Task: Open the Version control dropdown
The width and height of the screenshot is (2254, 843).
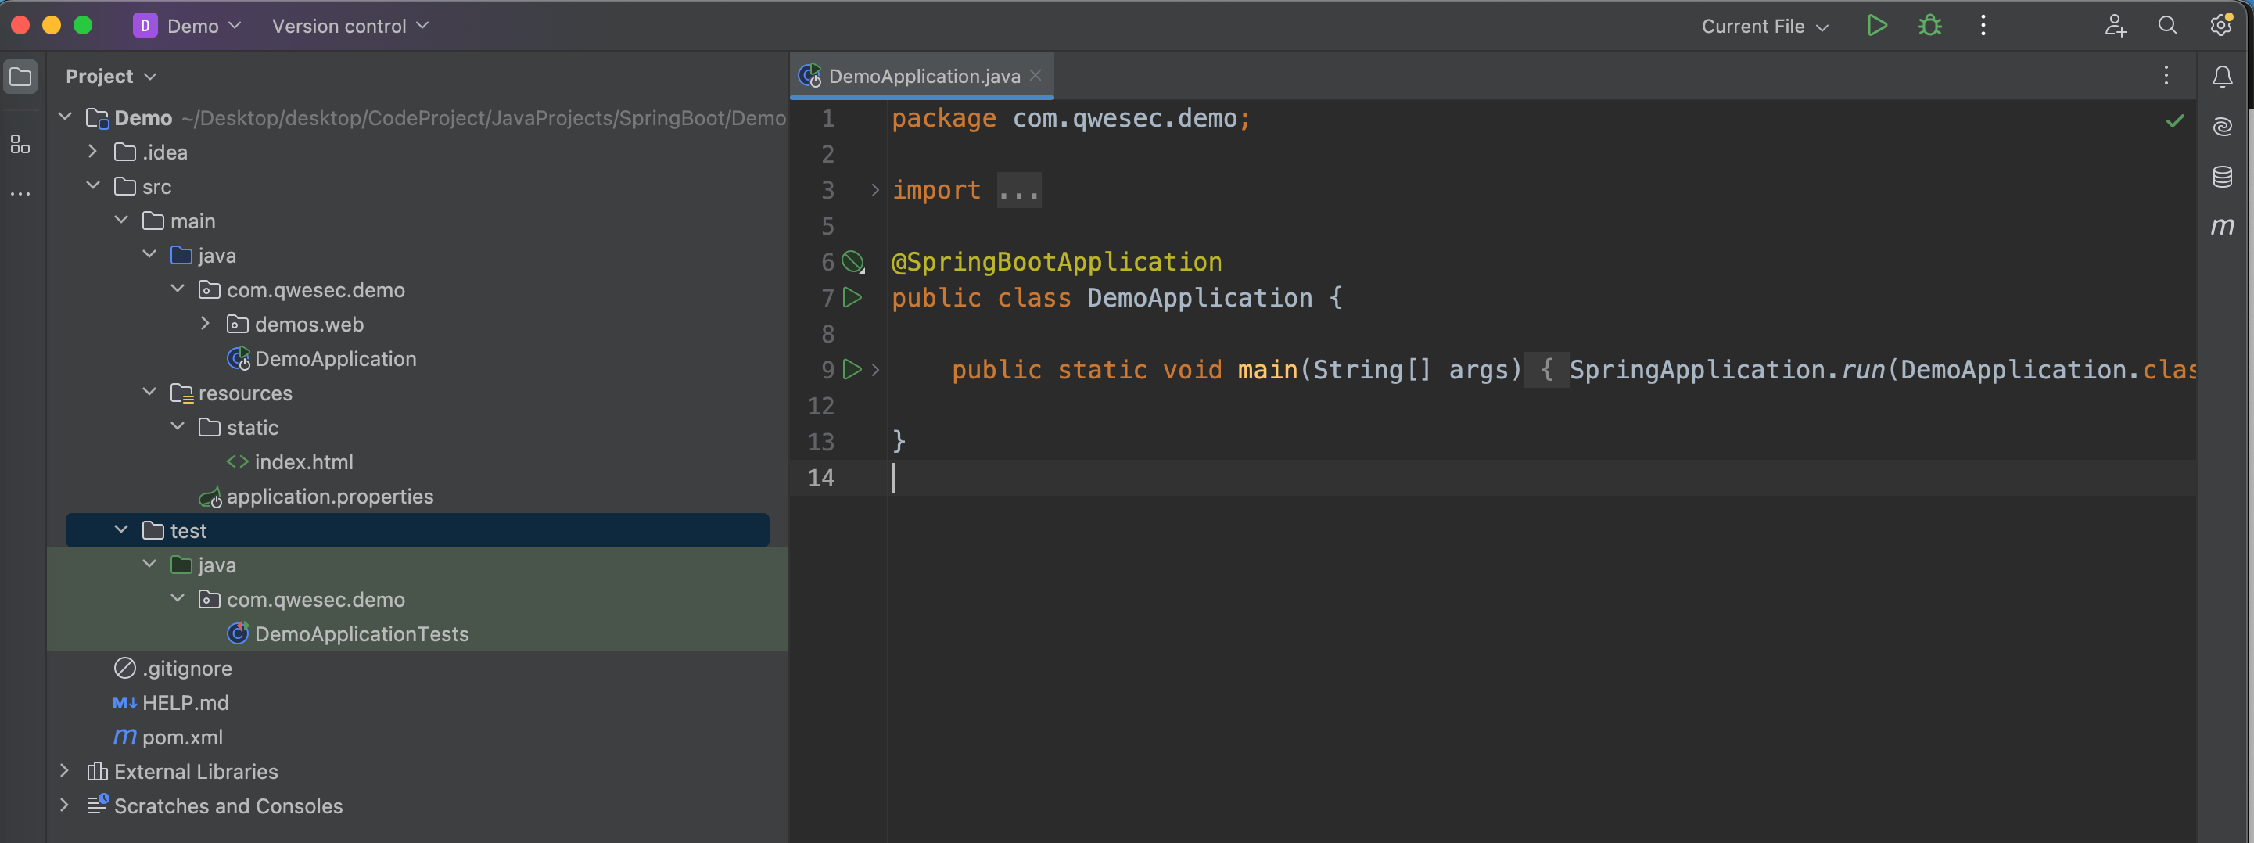Action: tap(350, 25)
